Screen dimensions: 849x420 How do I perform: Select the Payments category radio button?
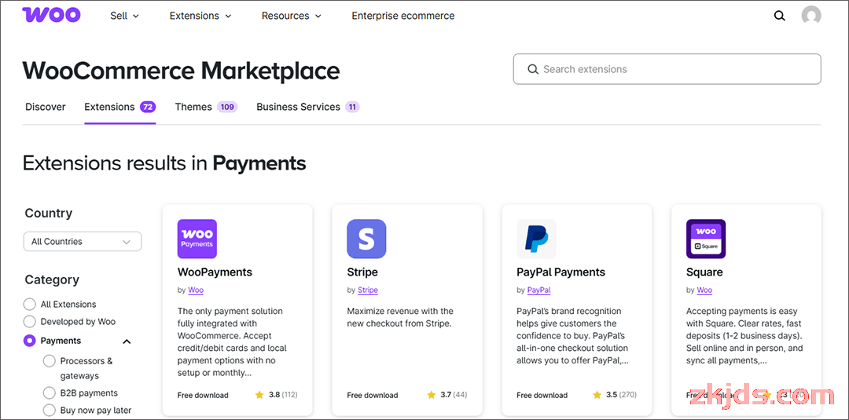pos(31,341)
